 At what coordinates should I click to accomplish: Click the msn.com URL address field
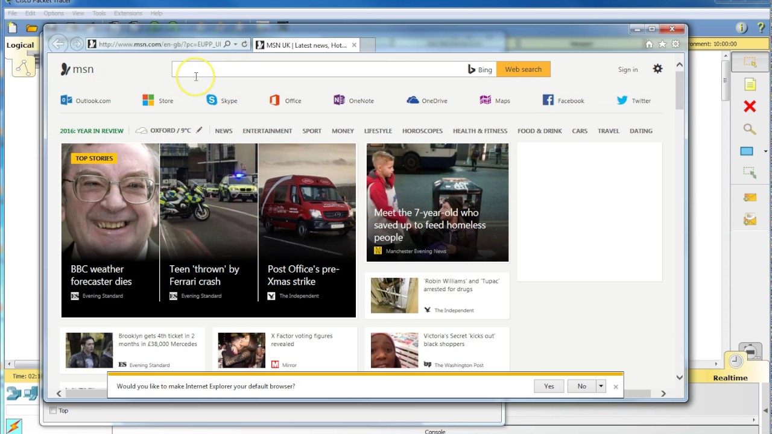(159, 44)
